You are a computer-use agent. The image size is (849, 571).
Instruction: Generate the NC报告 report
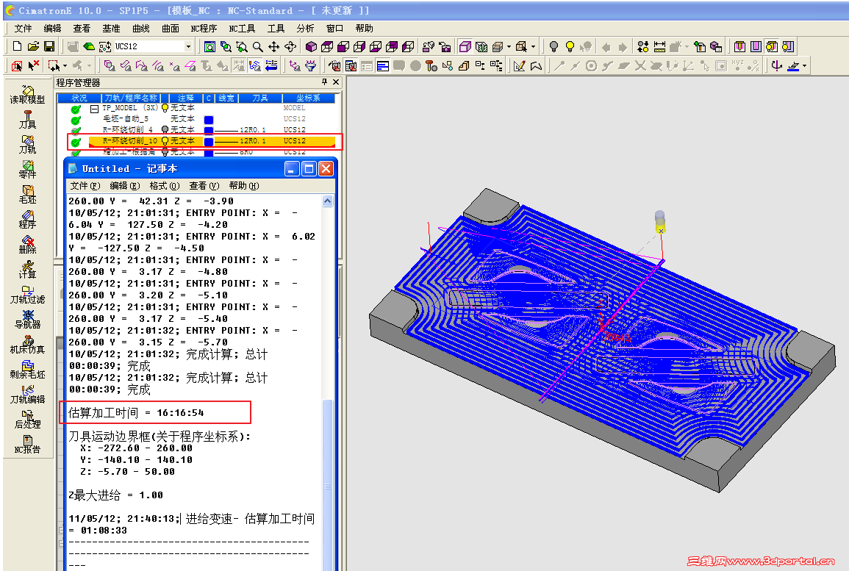coord(28,444)
